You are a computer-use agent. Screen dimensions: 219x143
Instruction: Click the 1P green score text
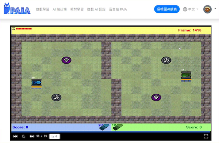pyautogui.click(x=194, y=127)
